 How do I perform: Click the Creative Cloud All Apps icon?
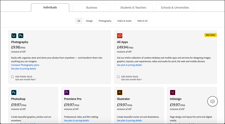tap(120, 36)
